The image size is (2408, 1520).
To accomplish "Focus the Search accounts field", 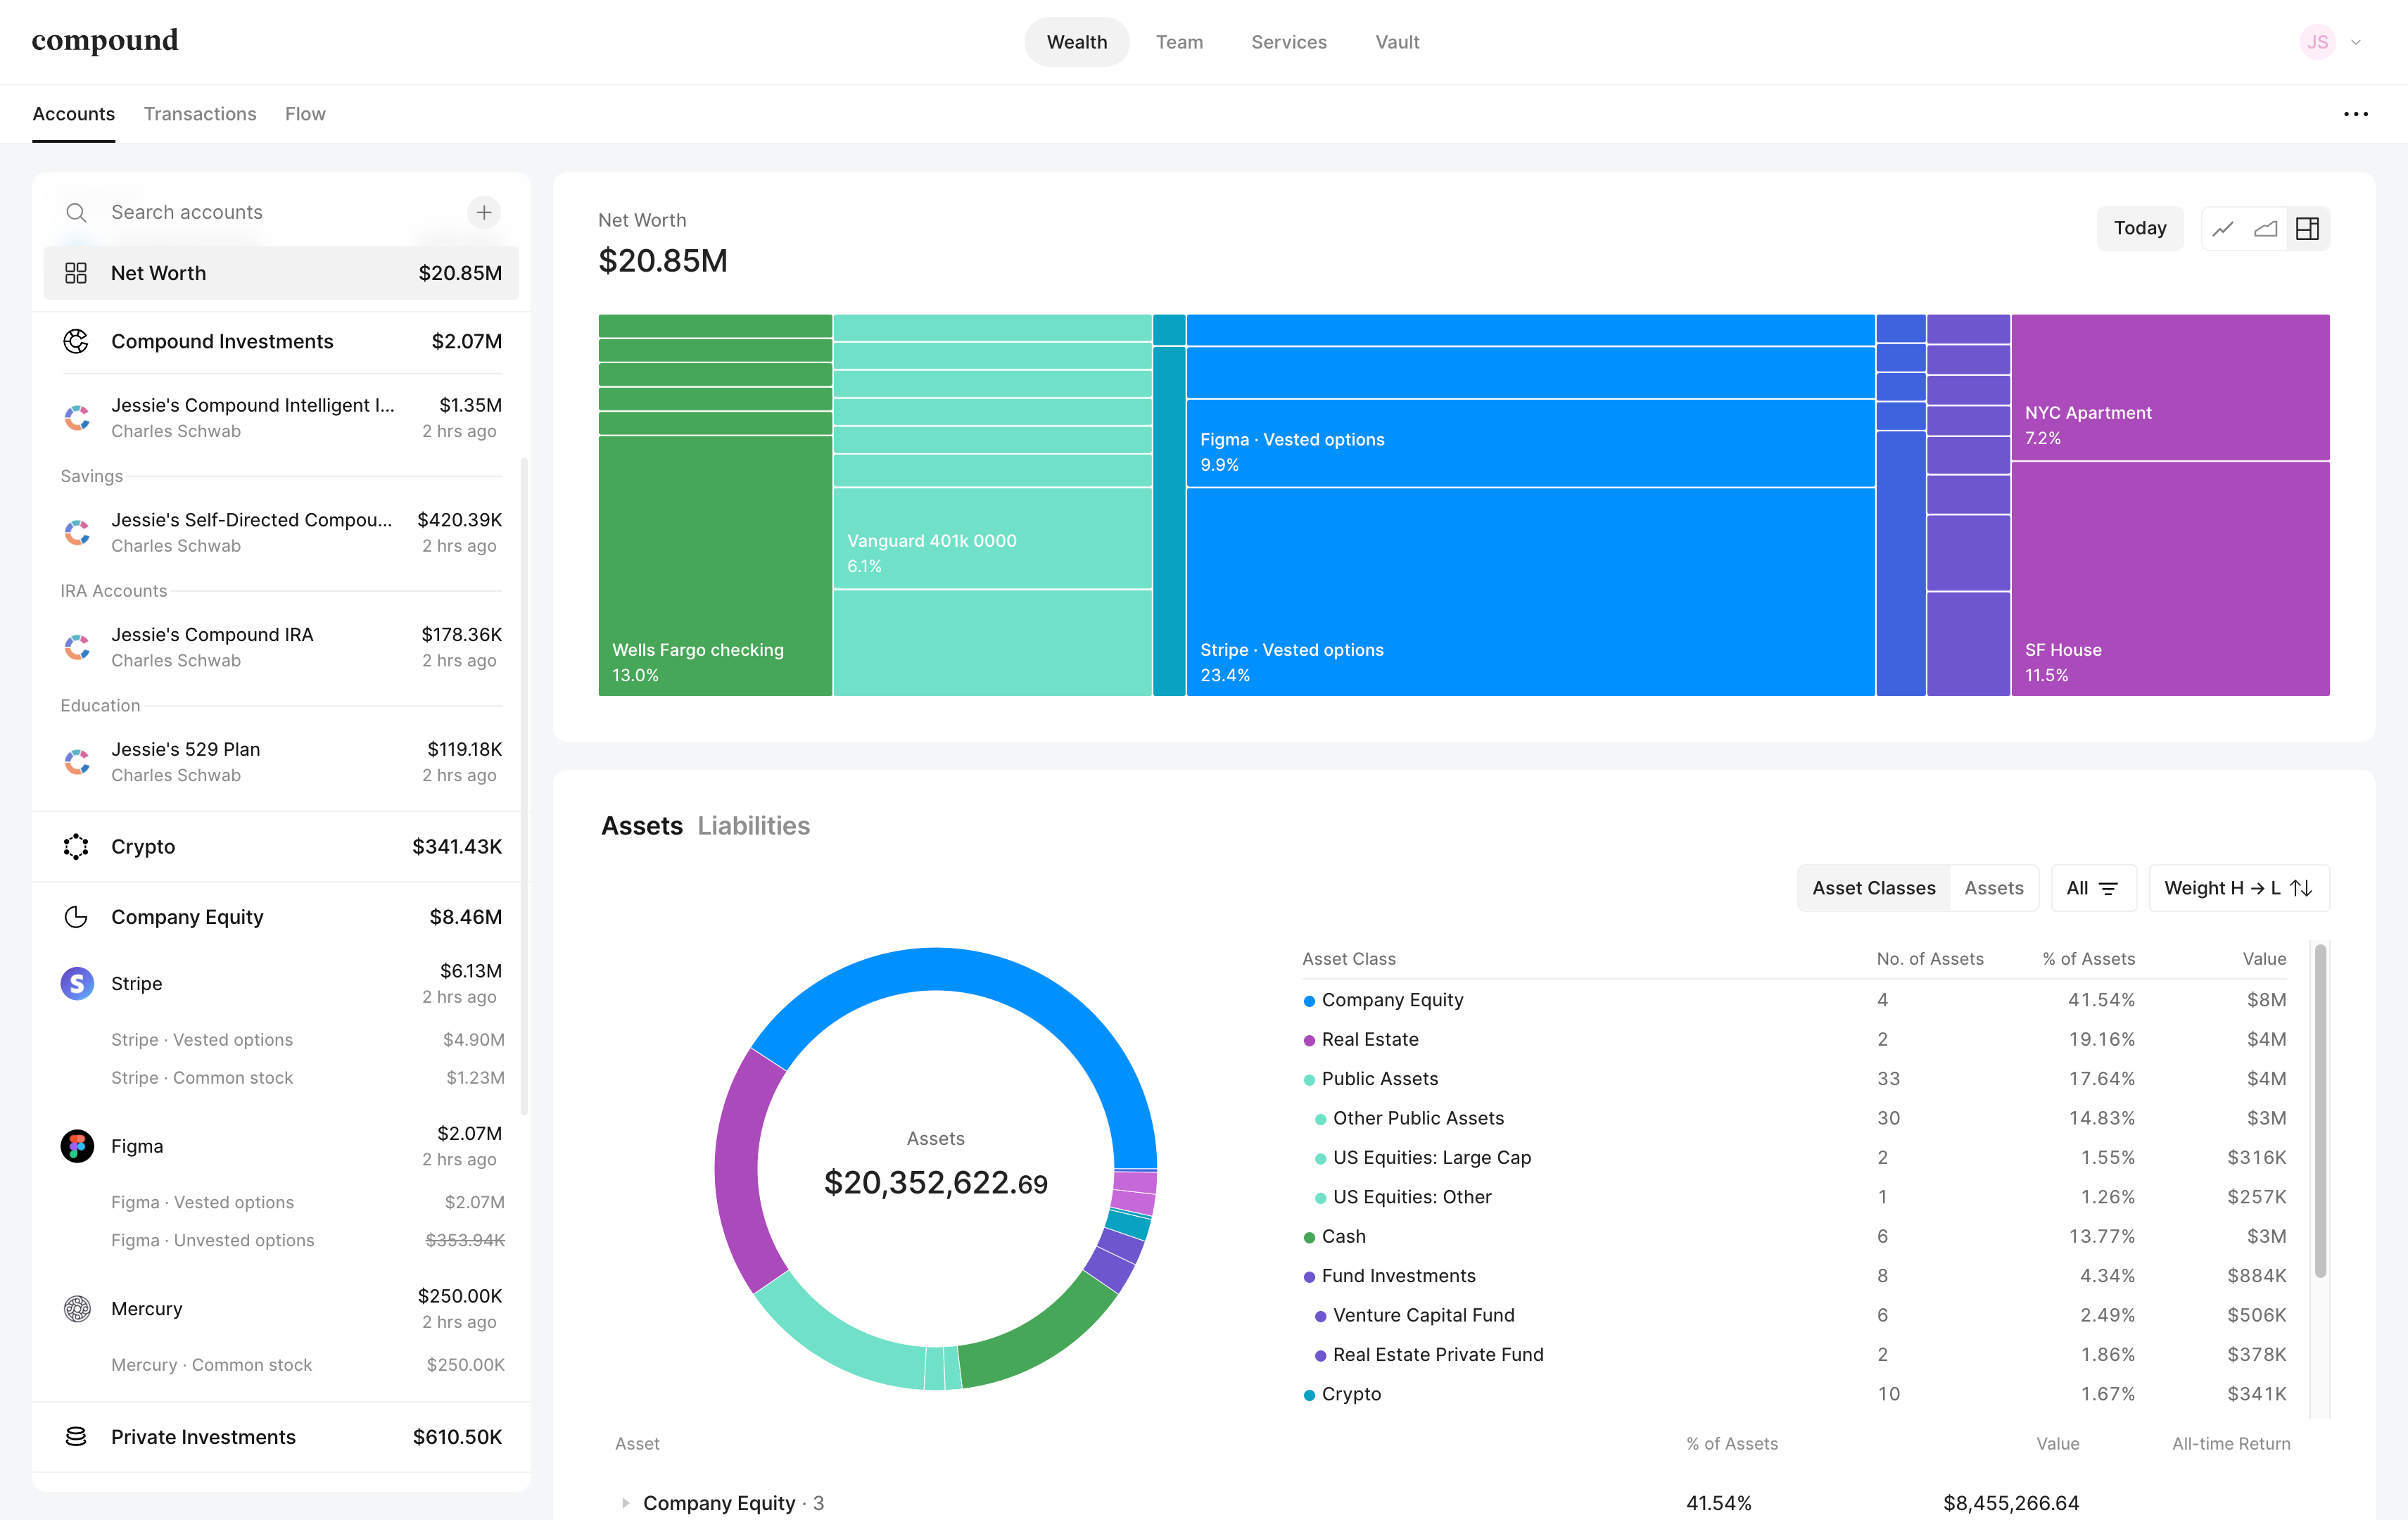I will click(x=270, y=212).
